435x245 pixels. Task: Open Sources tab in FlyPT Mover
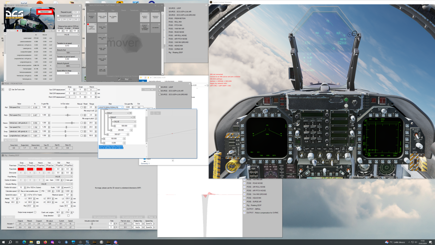click(x=92, y=10)
